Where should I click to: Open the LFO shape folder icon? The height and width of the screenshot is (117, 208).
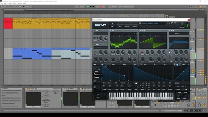136,84
